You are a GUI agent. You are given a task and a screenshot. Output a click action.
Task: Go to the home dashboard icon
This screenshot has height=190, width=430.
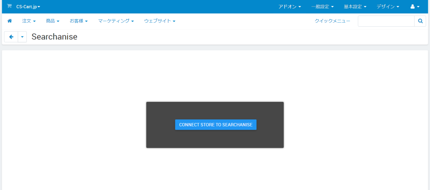coord(9,21)
